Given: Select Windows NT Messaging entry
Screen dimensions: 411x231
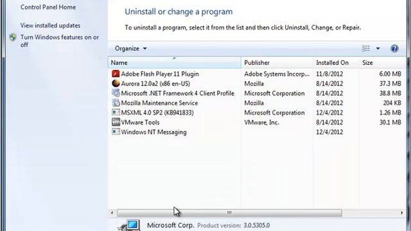Looking at the screenshot, I should pyautogui.click(x=153, y=132).
